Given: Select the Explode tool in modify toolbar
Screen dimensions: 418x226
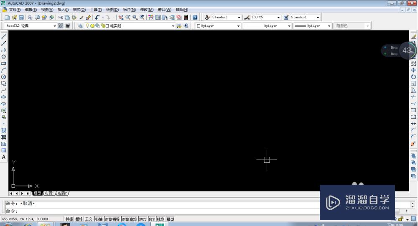Looking at the screenshot, I should pos(413,144).
